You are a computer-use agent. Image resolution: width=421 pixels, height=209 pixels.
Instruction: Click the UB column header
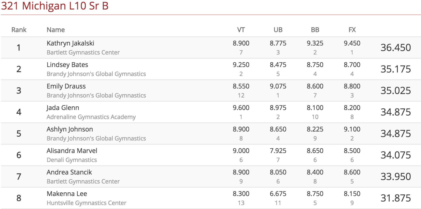tap(278, 30)
